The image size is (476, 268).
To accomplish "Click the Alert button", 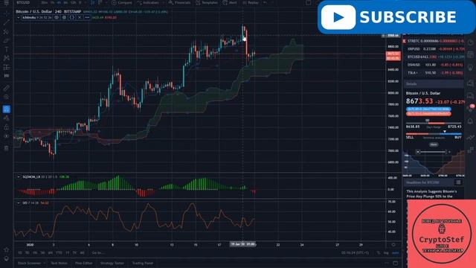I will pos(230,2).
